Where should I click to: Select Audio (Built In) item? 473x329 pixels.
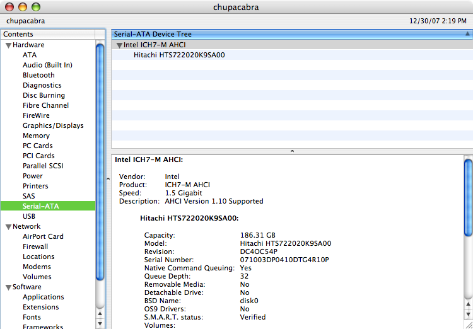(47, 65)
